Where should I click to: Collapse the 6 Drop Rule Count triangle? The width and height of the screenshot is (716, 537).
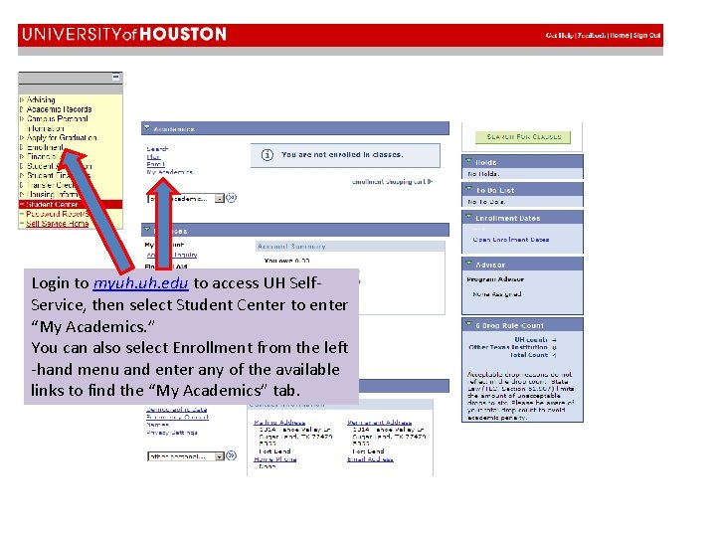(468, 324)
